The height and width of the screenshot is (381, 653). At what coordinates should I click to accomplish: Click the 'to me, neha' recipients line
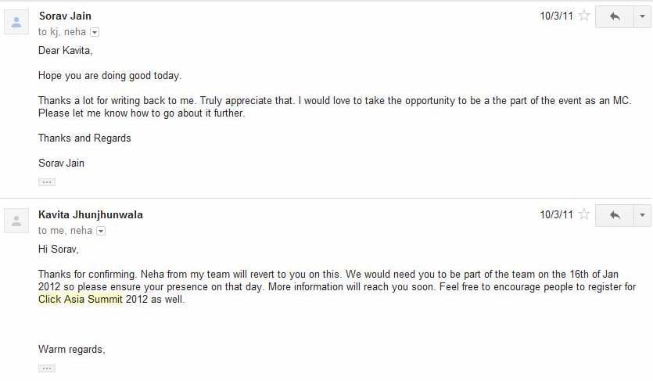pos(65,231)
